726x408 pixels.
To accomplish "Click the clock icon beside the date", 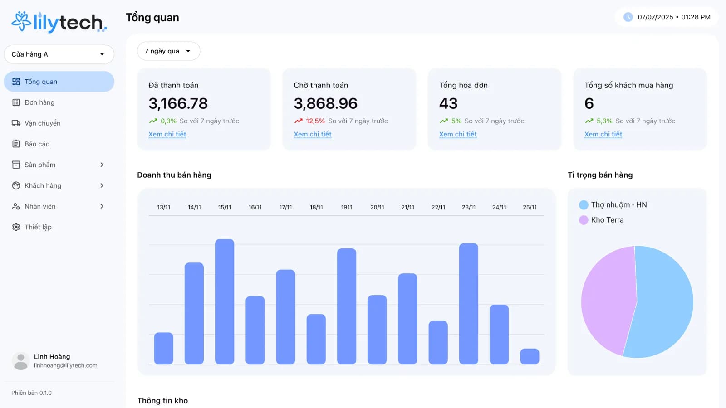I will pos(628,17).
